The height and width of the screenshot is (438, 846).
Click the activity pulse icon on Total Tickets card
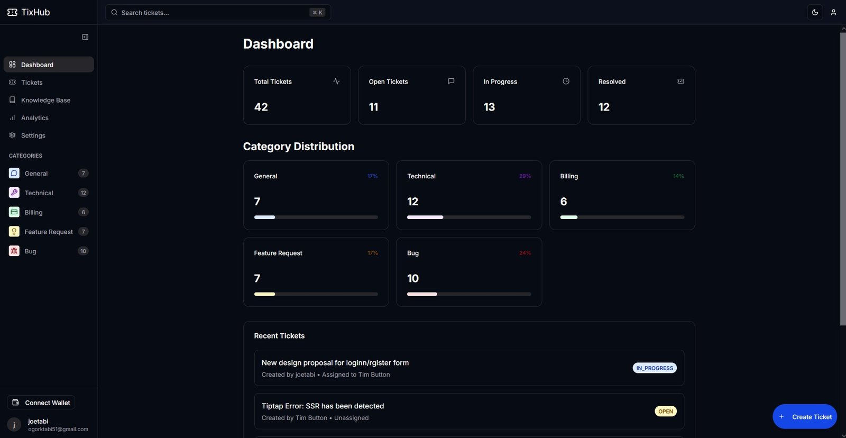pos(336,81)
